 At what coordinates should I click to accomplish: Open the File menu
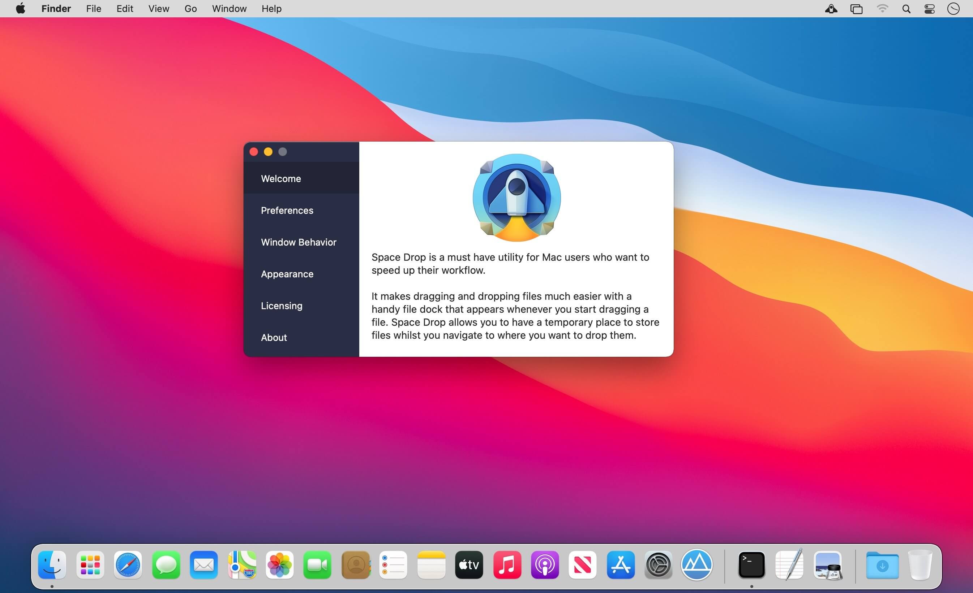click(94, 8)
